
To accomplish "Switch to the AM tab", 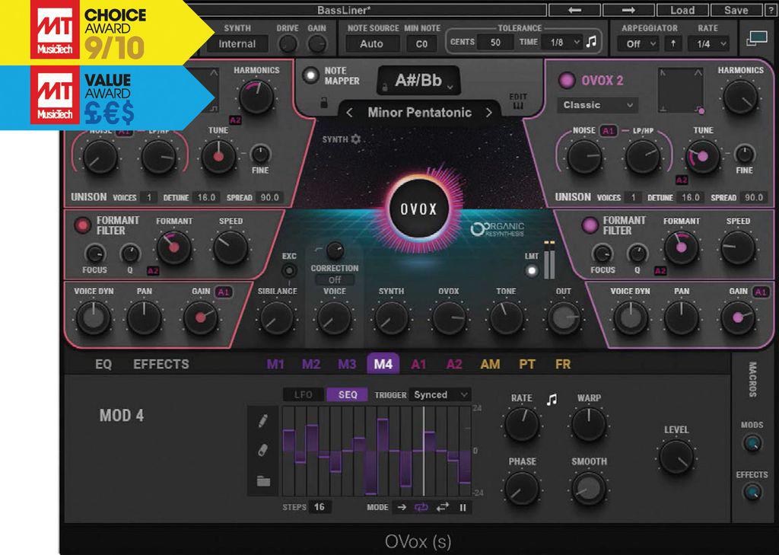I will pyautogui.click(x=490, y=365).
